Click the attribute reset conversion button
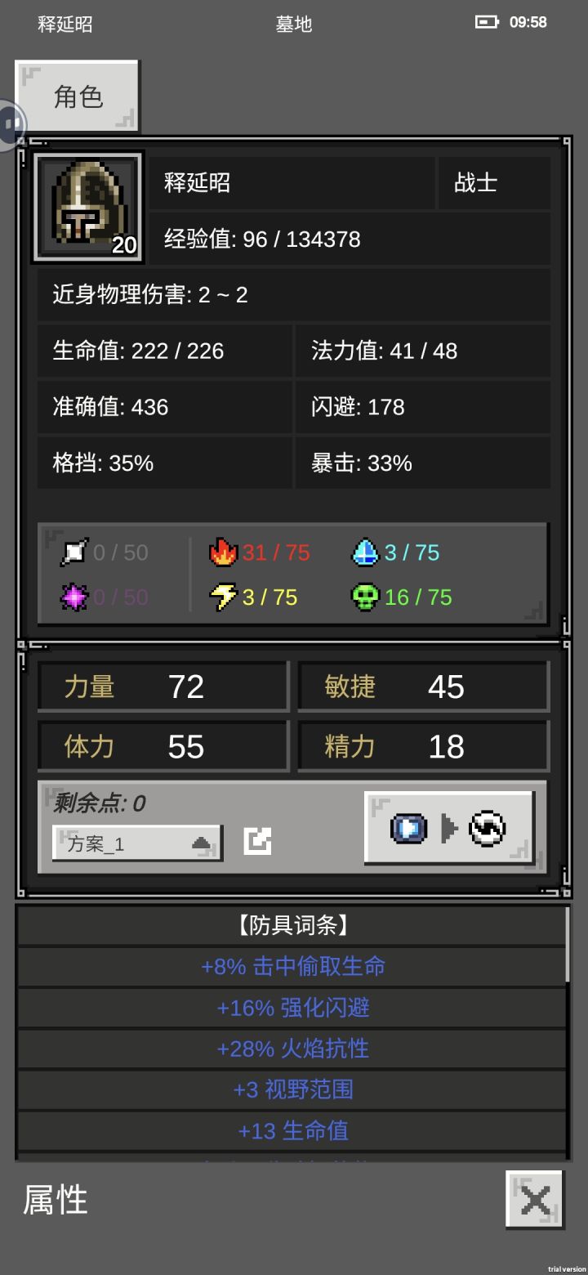This screenshot has height=1275, width=588. point(449,828)
